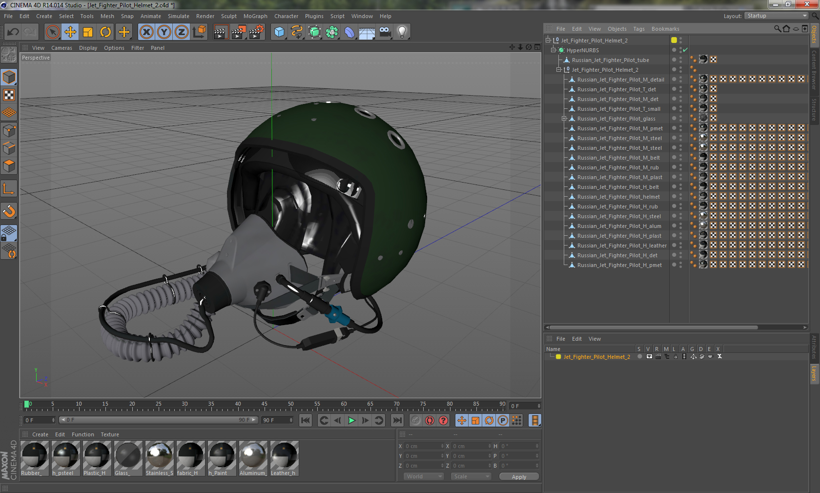Open the Layout Startup dropdown
Screen dimensions: 820x493
point(777,16)
